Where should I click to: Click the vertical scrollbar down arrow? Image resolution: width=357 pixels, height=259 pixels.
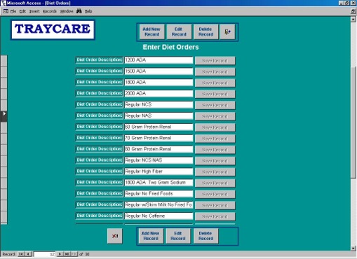353,248
